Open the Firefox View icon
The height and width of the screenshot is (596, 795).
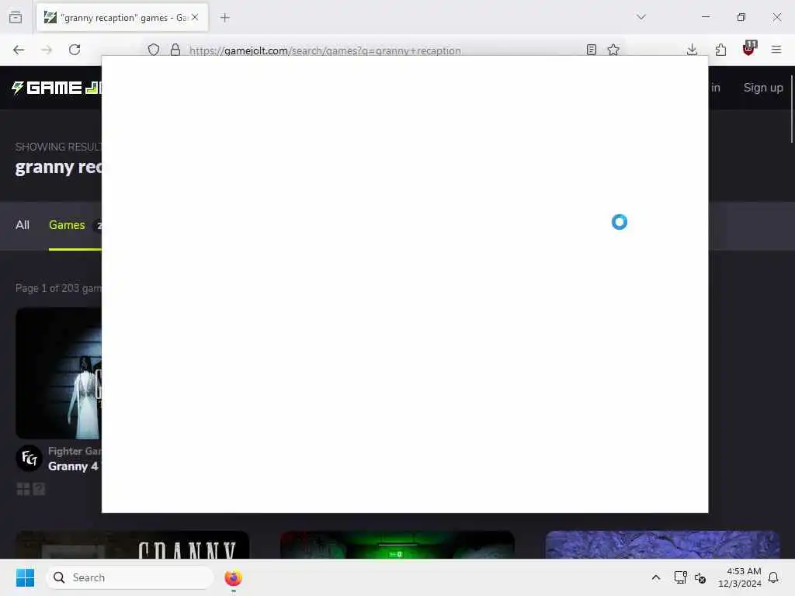click(16, 17)
